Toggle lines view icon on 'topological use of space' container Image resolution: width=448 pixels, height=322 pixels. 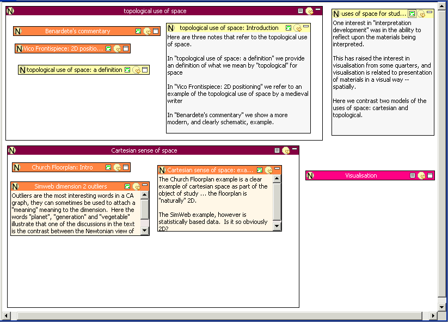(x=300, y=11)
